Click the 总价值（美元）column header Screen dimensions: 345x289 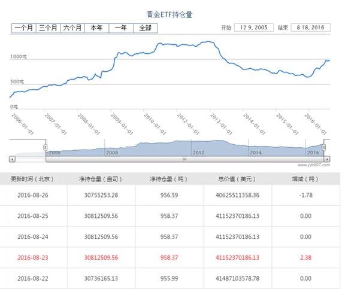click(237, 179)
